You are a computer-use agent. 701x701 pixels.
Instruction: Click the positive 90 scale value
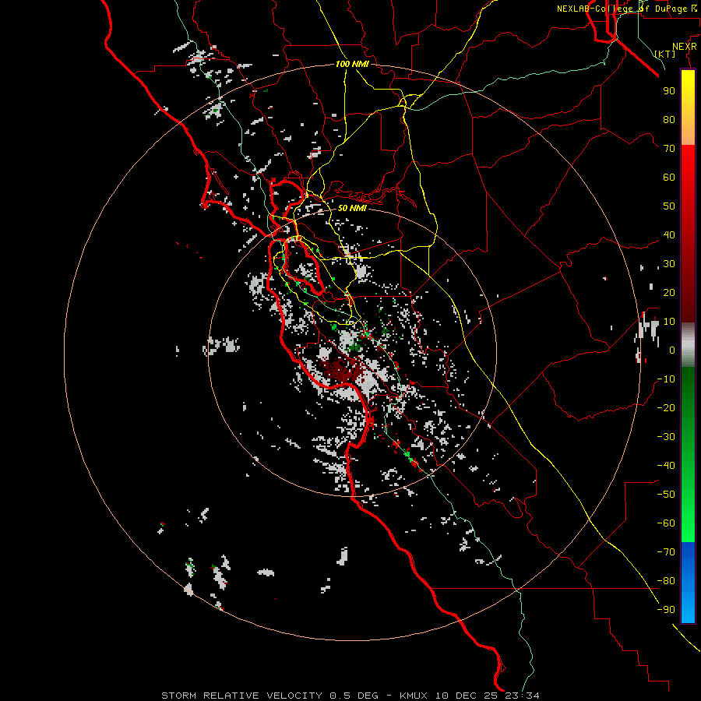point(669,91)
